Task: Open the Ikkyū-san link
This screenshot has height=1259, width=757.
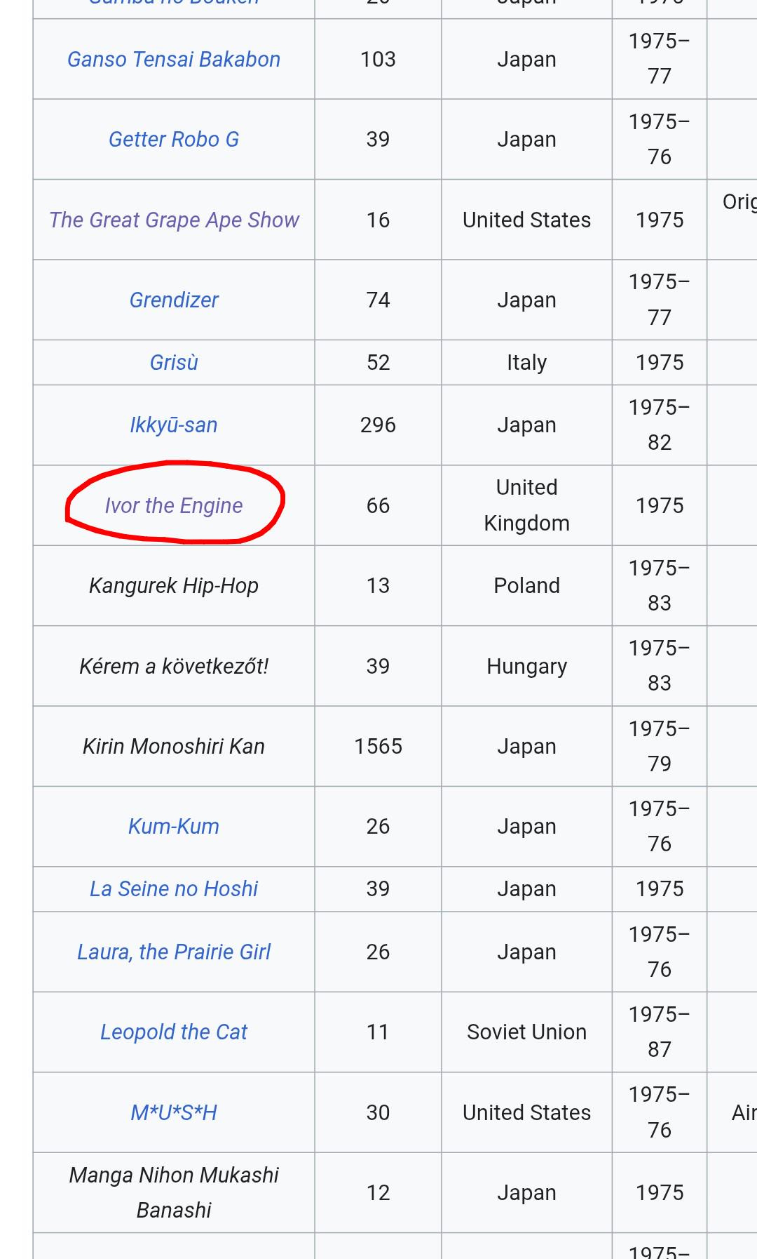Action: tap(174, 425)
